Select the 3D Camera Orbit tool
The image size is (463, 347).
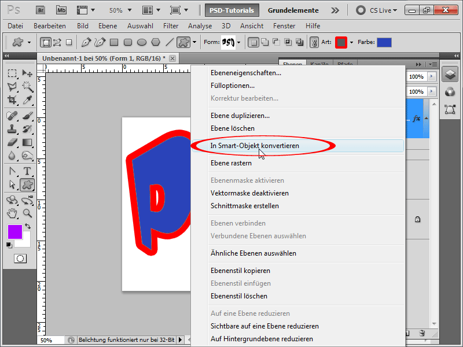coord(27,200)
